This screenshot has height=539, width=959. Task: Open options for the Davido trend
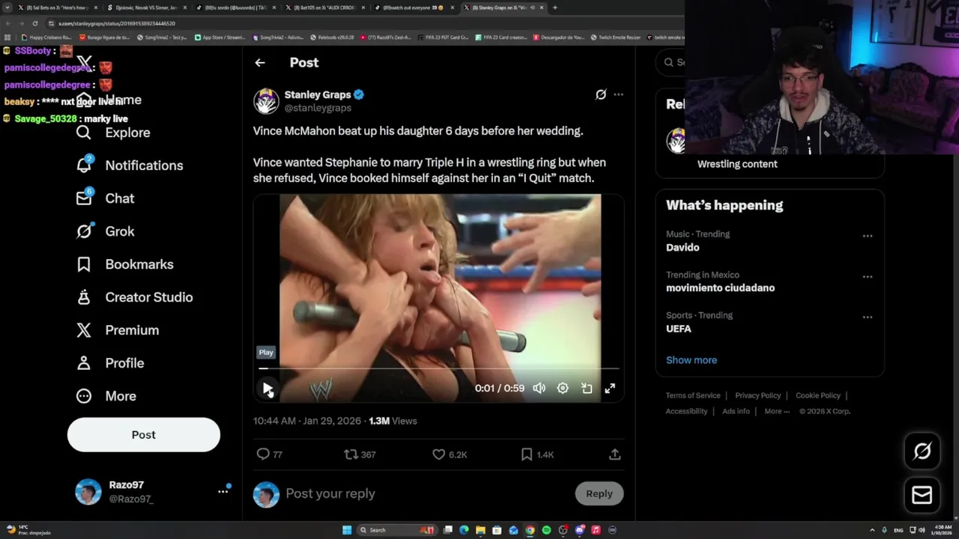[x=868, y=236]
